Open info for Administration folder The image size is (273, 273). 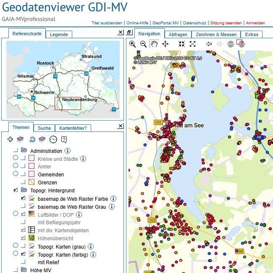coord(68,151)
